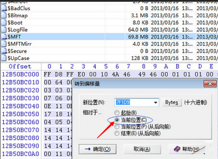Click the 69.8 MB size cell
The image size is (218, 159).
point(138,37)
